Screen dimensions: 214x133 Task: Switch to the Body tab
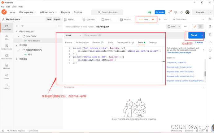(x=111, y=42)
